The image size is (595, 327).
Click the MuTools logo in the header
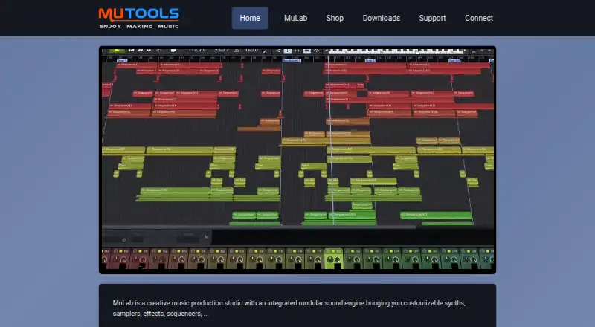pyautogui.click(x=138, y=19)
